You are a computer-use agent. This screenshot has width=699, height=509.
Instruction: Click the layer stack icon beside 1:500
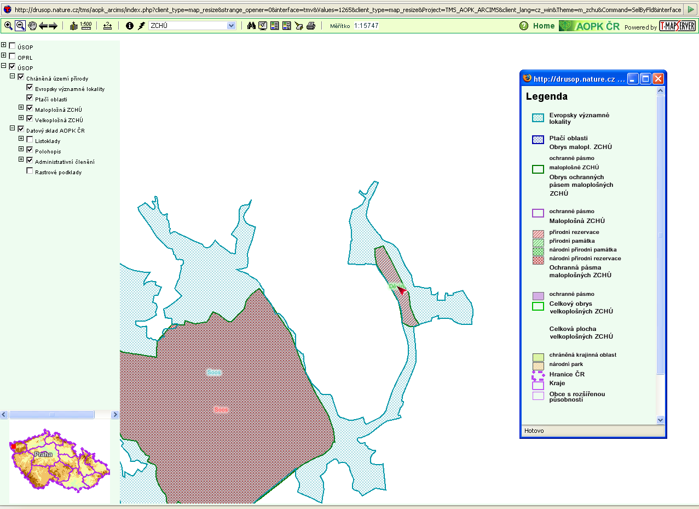pos(74,25)
